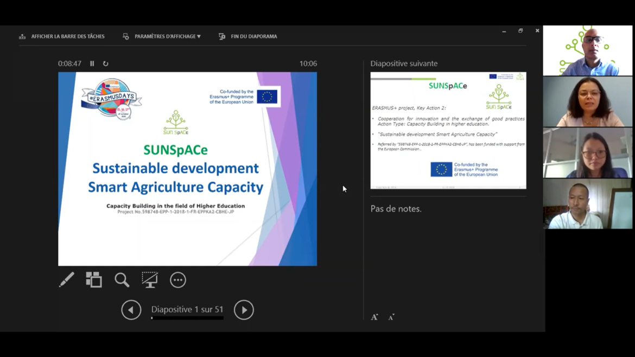End slideshow with Fin du diaporama

click(x=254, y=36)
